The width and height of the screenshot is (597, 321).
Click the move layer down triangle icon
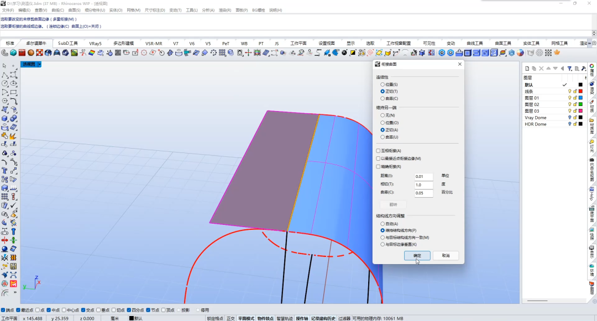(x=556, y=69)
